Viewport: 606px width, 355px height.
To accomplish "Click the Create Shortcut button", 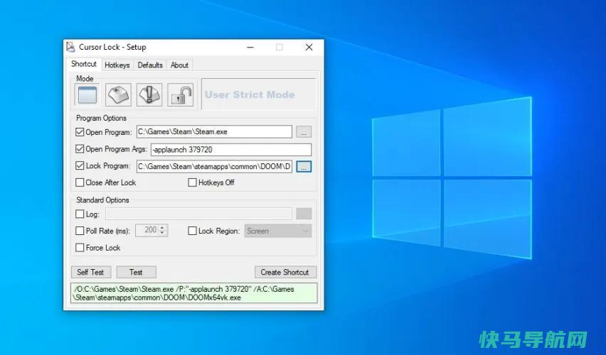I will click(285, 272).
